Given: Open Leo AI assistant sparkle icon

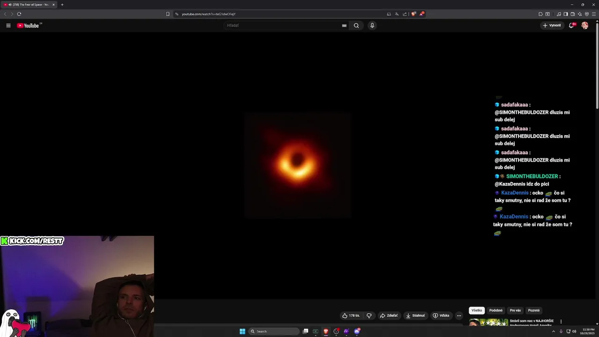Looking at the screenshot, I should click(x=580, y=14).
